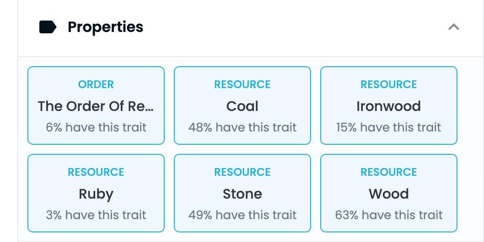This screenshot has width=484, height=242.
Task: Click RESOURCE label above Ironwood
Action: tap(389, 84)
